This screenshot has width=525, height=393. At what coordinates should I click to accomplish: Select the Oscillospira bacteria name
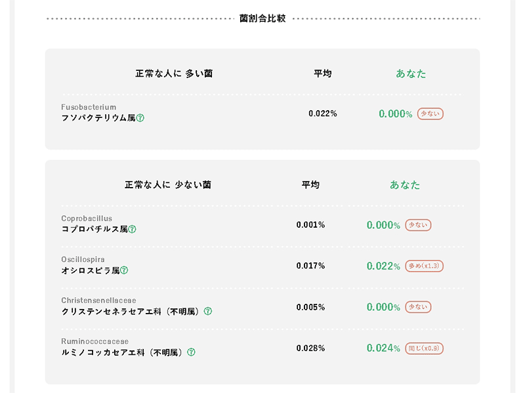[x=83, y=259]
